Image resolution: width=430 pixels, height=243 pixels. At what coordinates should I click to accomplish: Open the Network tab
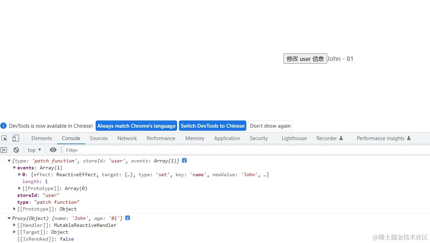pos(127,138)
